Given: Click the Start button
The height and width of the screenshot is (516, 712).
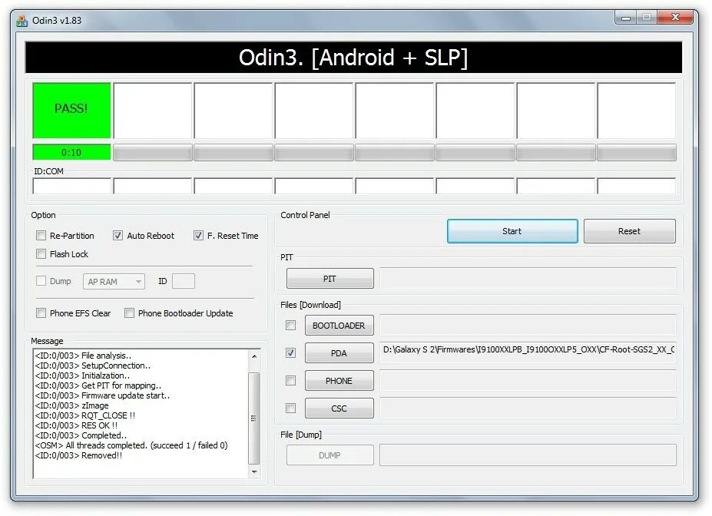Looking at the screenshot, I should 512,231.
